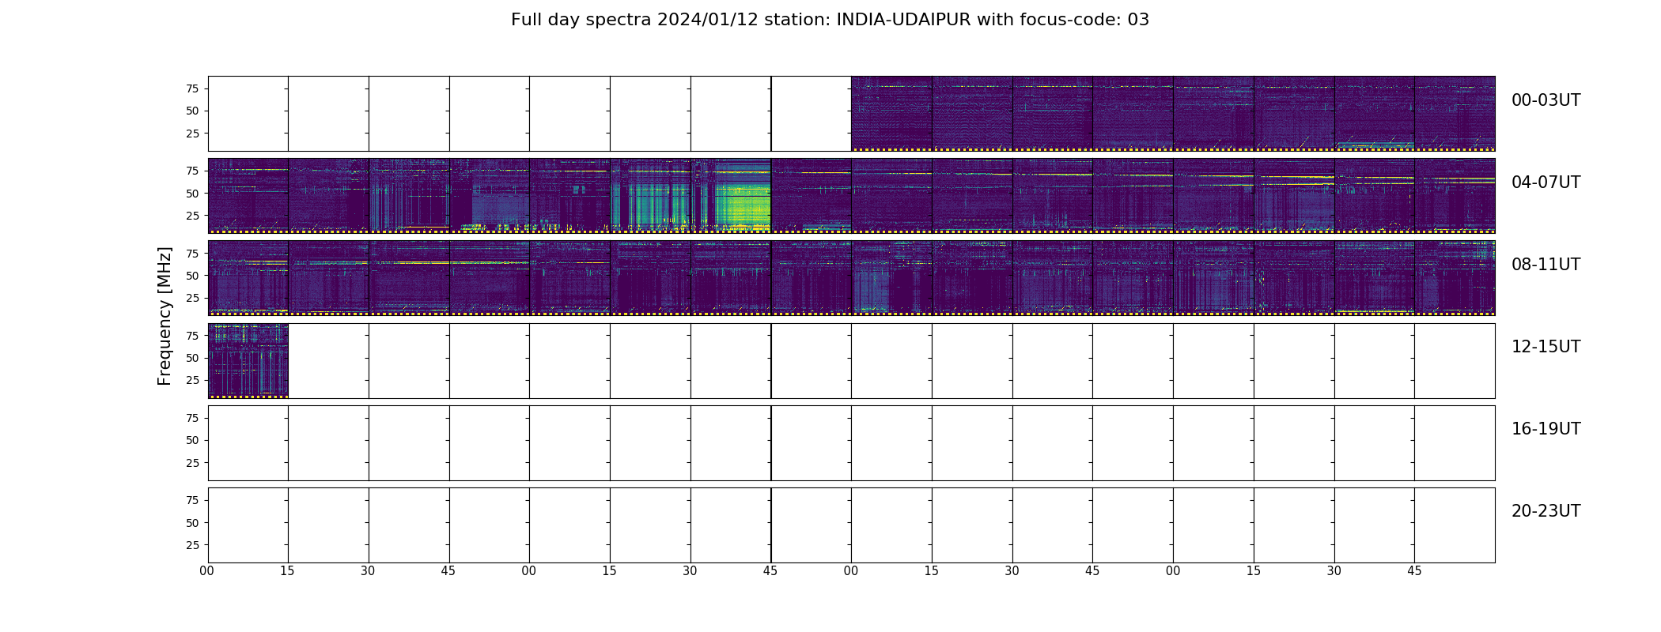
Task: Click the 50 tick label of the 00-03UT row
Action: [x=192, y=111]
